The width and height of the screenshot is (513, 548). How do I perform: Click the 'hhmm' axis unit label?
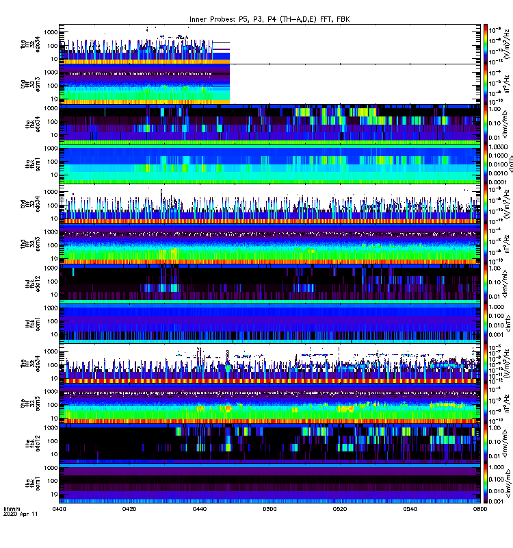(x=12, y=509)
